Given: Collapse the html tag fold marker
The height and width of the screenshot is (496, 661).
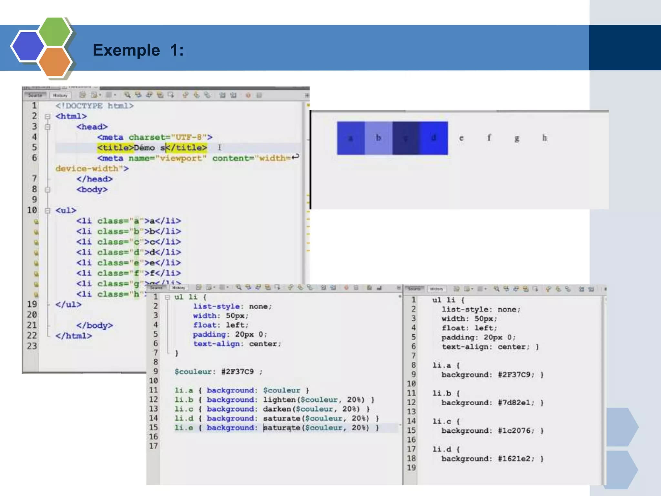Looking at the screenshot, I should [47, 117].
